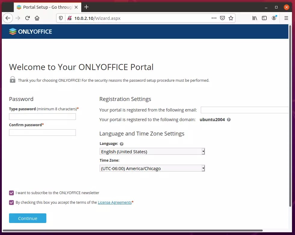Click the ONLYOFFICE logo in the header
This screenshot has height=235, width=295.
(30, 31)
